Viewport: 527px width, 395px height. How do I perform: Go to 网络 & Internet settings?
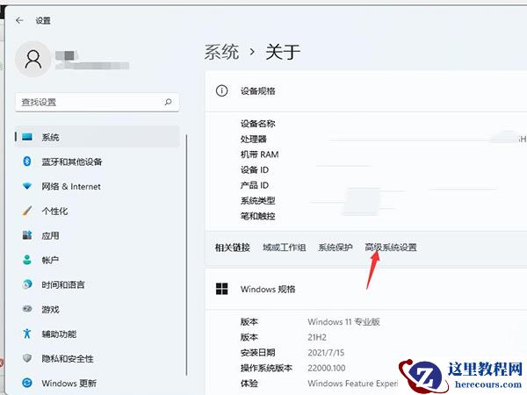pyautogui.click(x=97, y=186)
